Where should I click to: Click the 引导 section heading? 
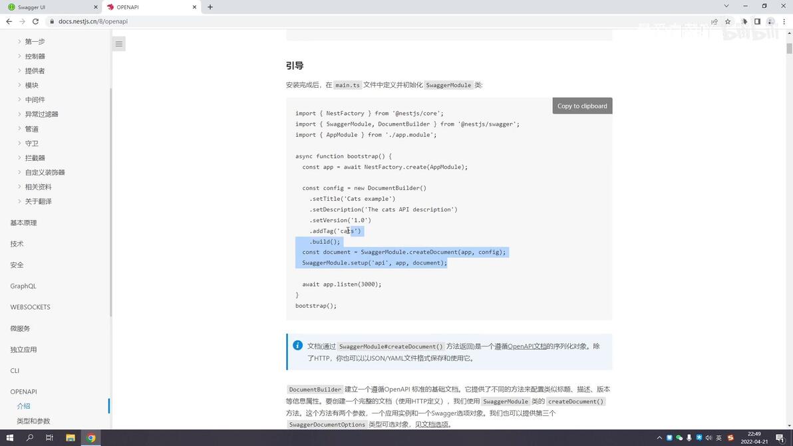294,66
